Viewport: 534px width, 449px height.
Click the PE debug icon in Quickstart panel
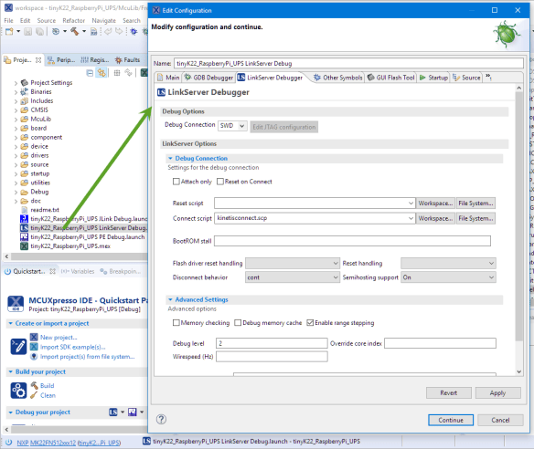click(x=133, y=412)
